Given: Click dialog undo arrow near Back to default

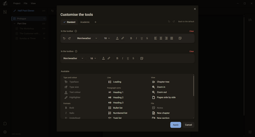Looking at the screenshot, I should [x=169, y=21].
